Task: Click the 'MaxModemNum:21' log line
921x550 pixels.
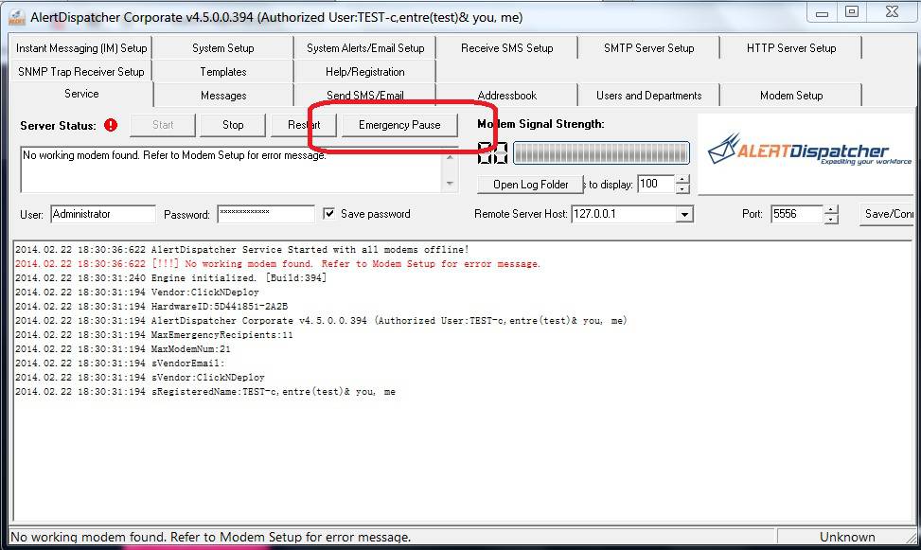Action: 123,348
